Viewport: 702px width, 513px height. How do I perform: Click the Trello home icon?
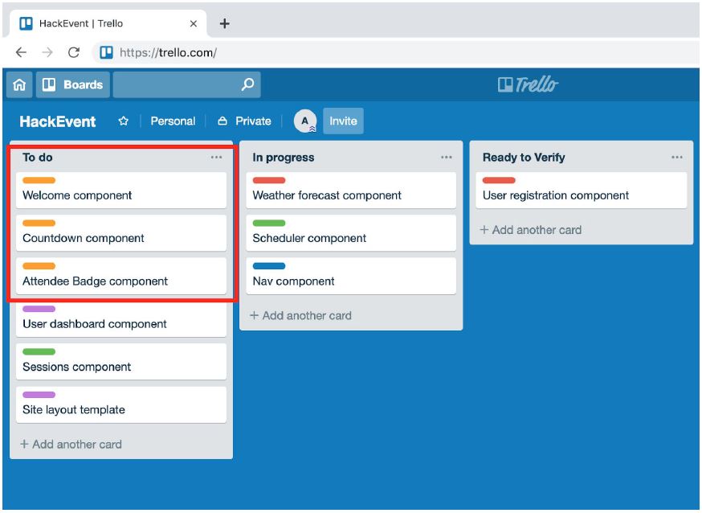tap(19, 84)
